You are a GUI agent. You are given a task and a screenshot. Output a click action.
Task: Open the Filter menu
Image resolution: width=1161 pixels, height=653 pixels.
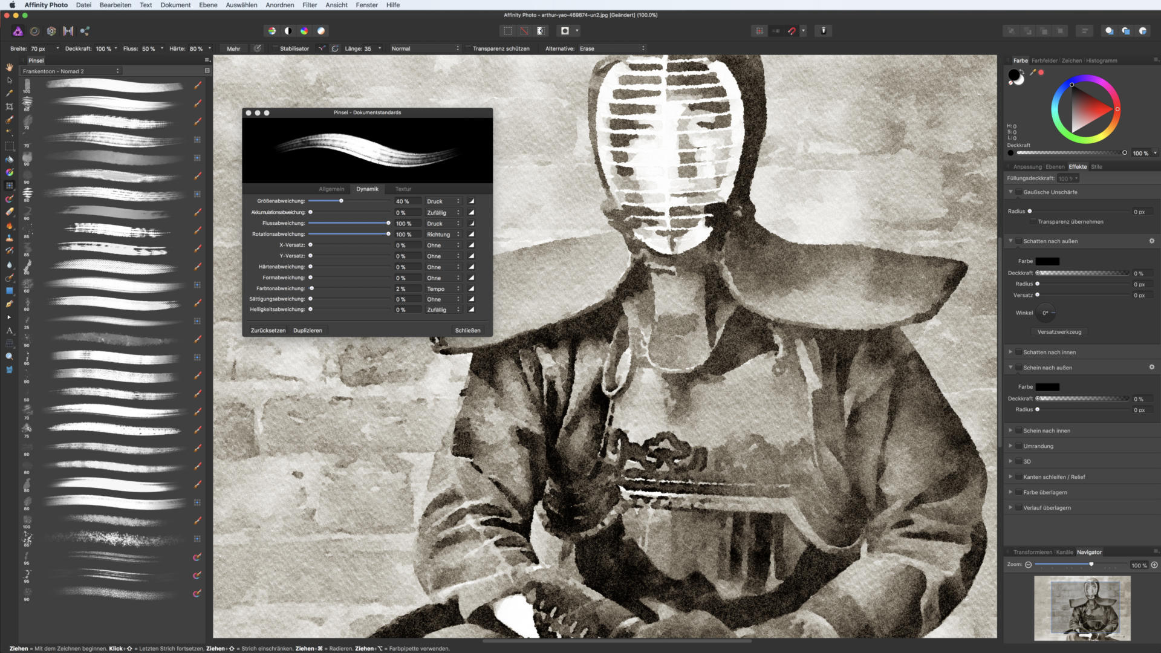pyautogui.click(x=310, y=5)
